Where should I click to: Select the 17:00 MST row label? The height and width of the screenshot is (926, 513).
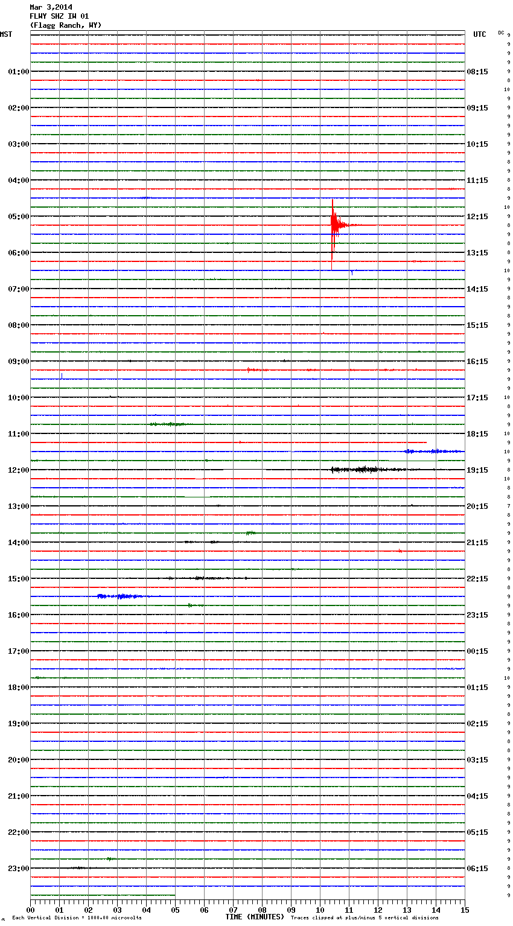click(19, 651)
